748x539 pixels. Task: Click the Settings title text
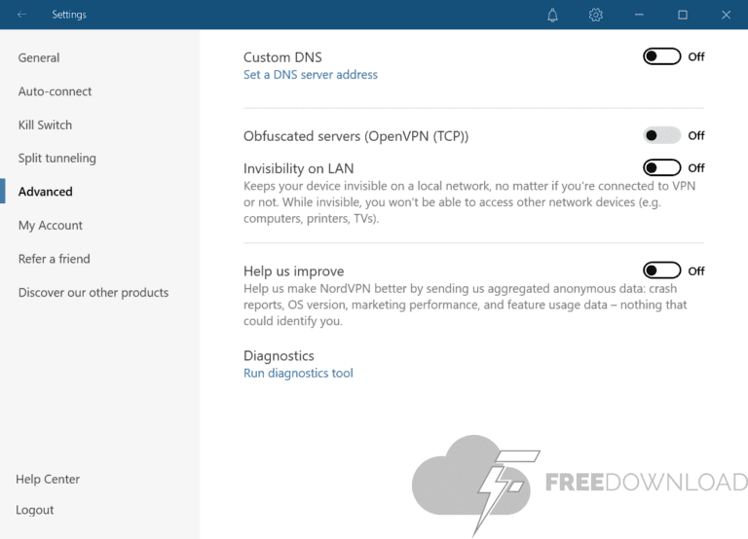tap(69, 15)
